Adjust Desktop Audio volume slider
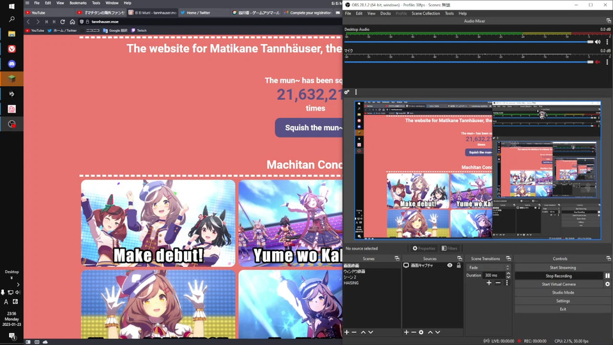Viewport: 613px width, 345px height. (x=469, y=42)
